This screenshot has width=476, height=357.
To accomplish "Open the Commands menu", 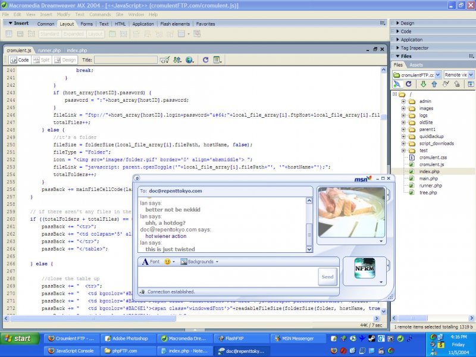I will 100,14.
